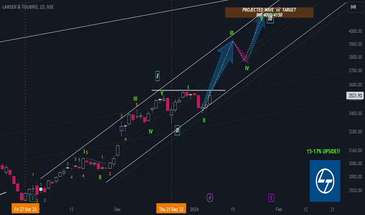Click the '2024' label on time axis

[194, 210]
